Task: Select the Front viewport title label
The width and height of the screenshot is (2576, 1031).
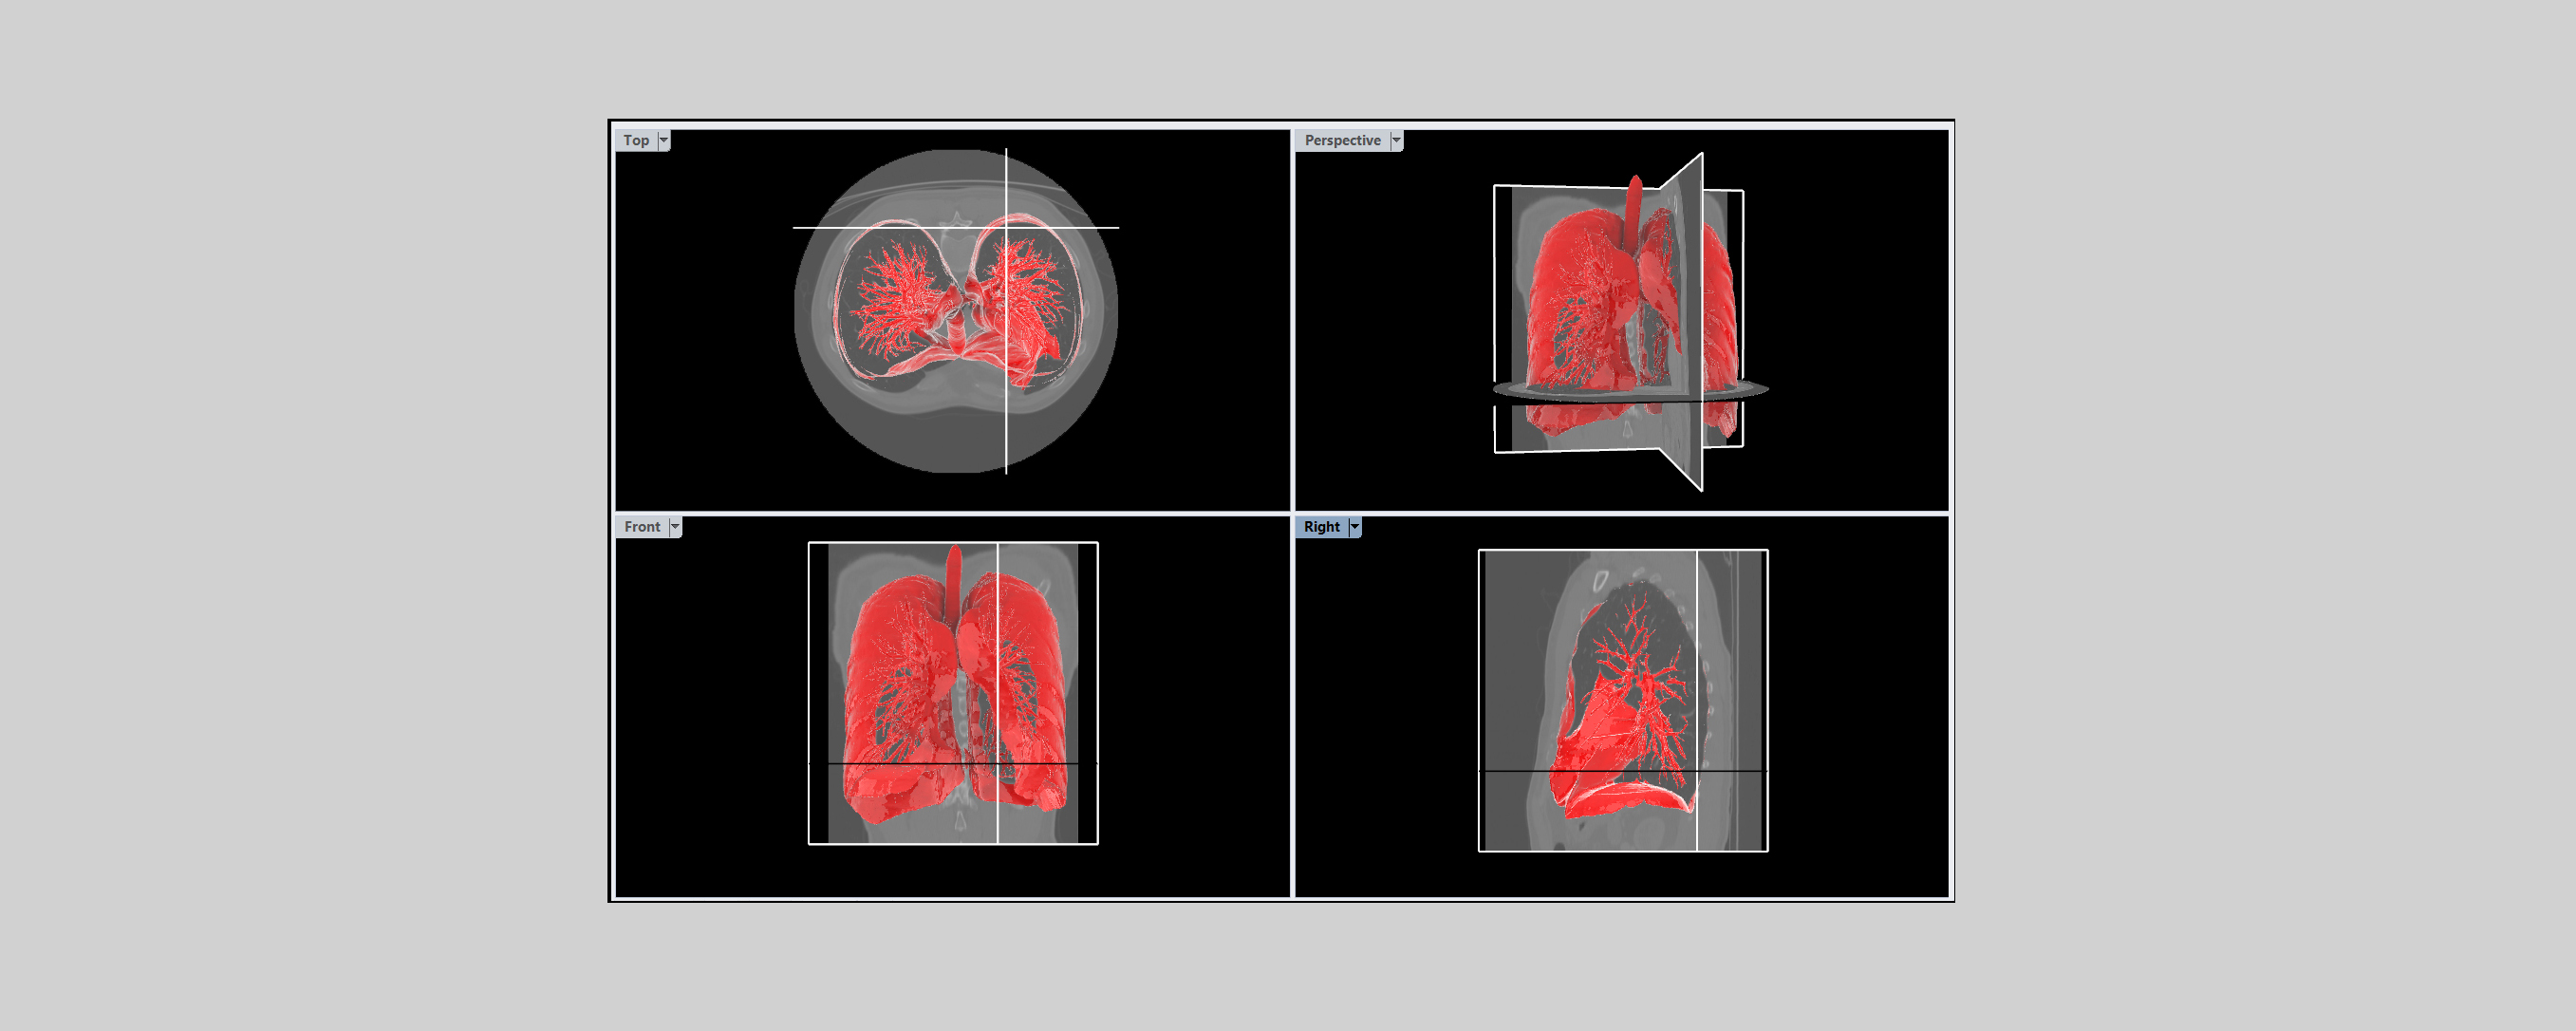Action: coord(642,527)
